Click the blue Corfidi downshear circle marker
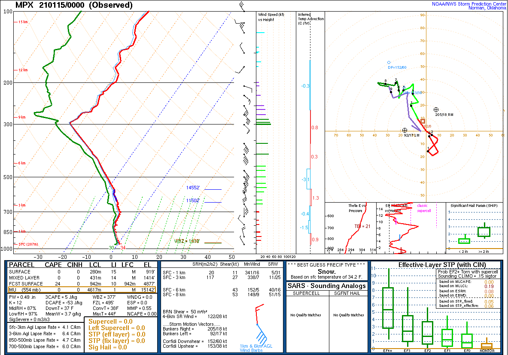The height and width of the screenshot is (355, 508). coord(389,63)
